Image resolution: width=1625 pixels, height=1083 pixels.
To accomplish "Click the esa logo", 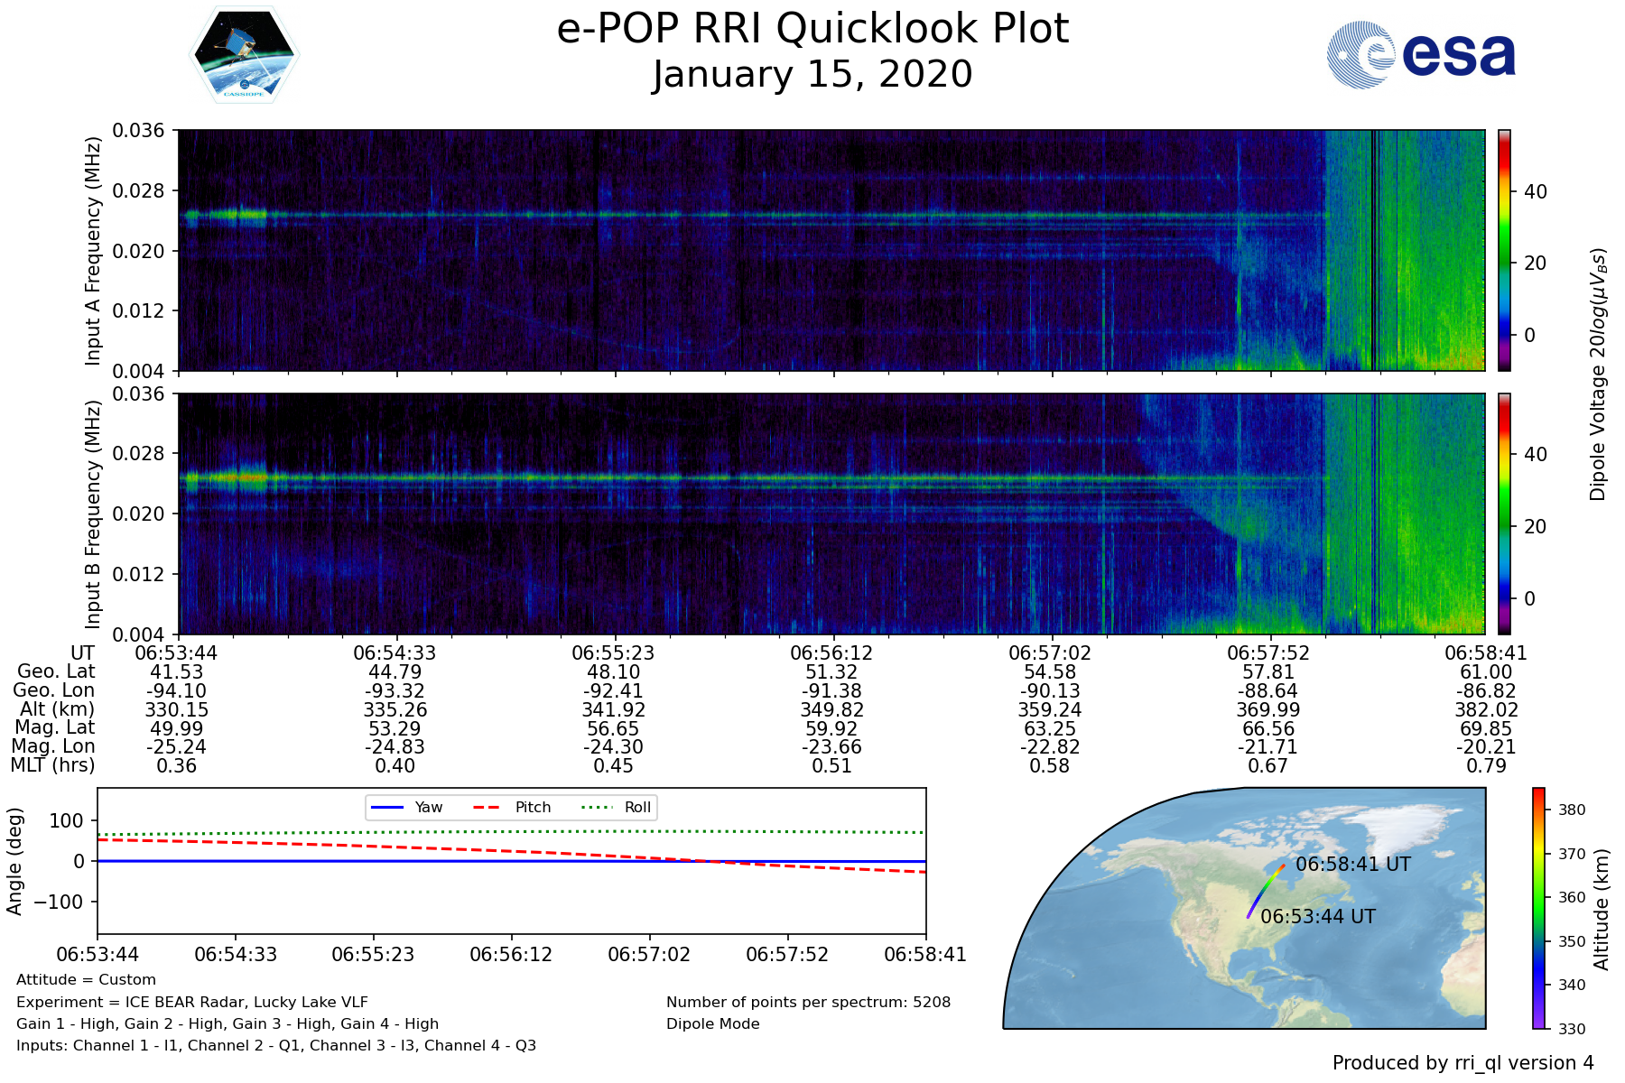I will coord(1421,55).
